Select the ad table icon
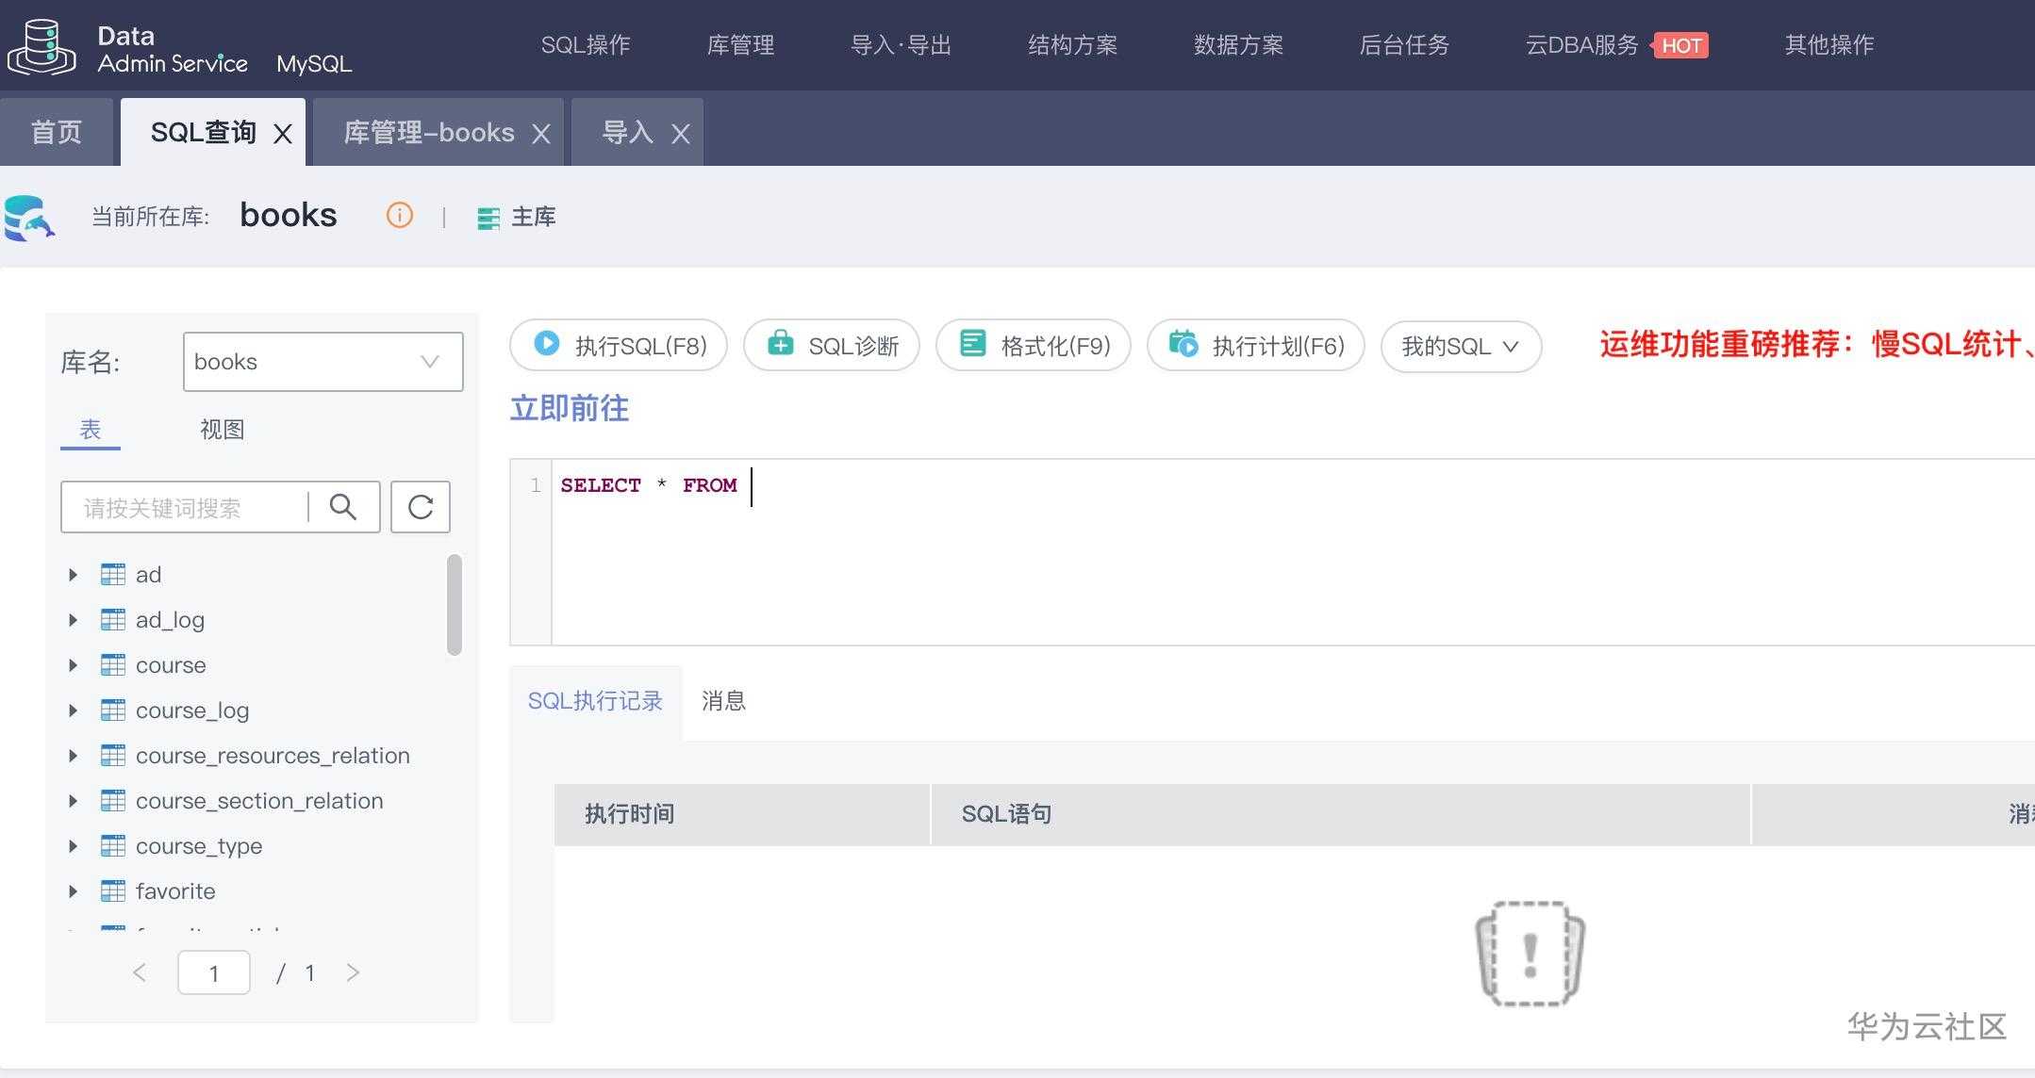The height and width of the screenshot is (1078, 2035). (x=113, y=574)
